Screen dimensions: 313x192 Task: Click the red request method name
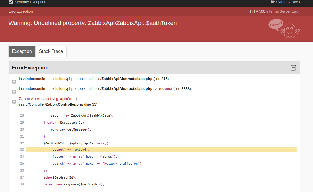tap(165, 89)
